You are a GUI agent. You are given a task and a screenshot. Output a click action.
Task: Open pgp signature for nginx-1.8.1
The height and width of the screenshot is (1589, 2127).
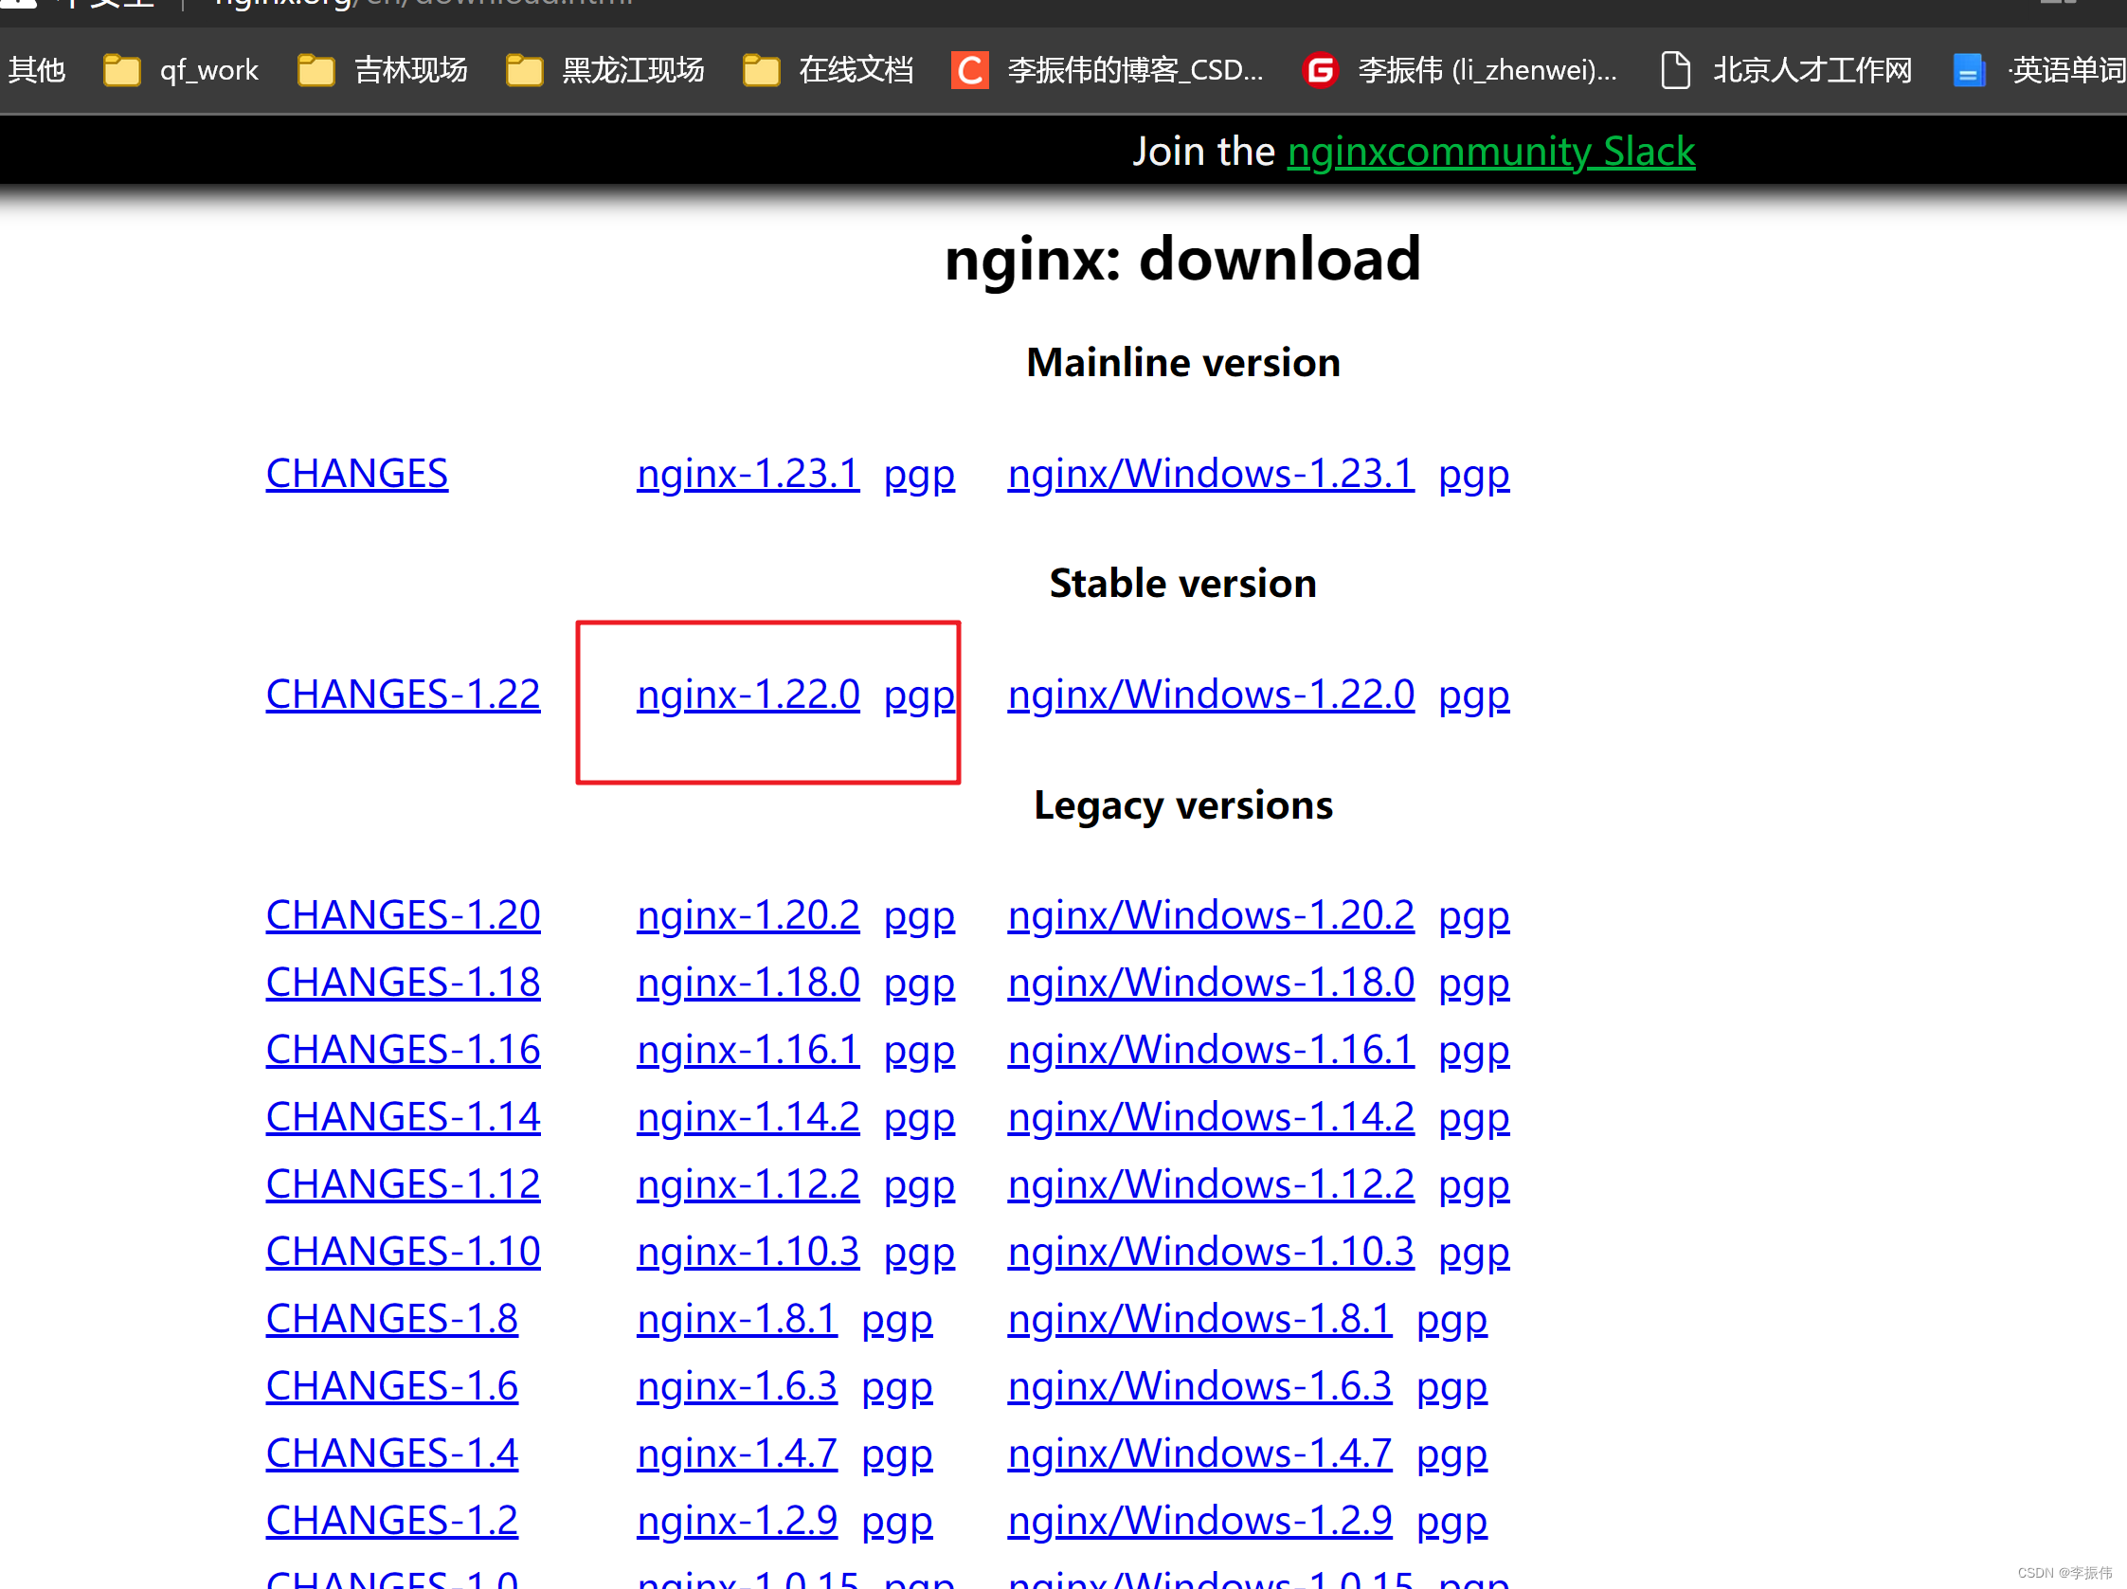[897, 1322]
